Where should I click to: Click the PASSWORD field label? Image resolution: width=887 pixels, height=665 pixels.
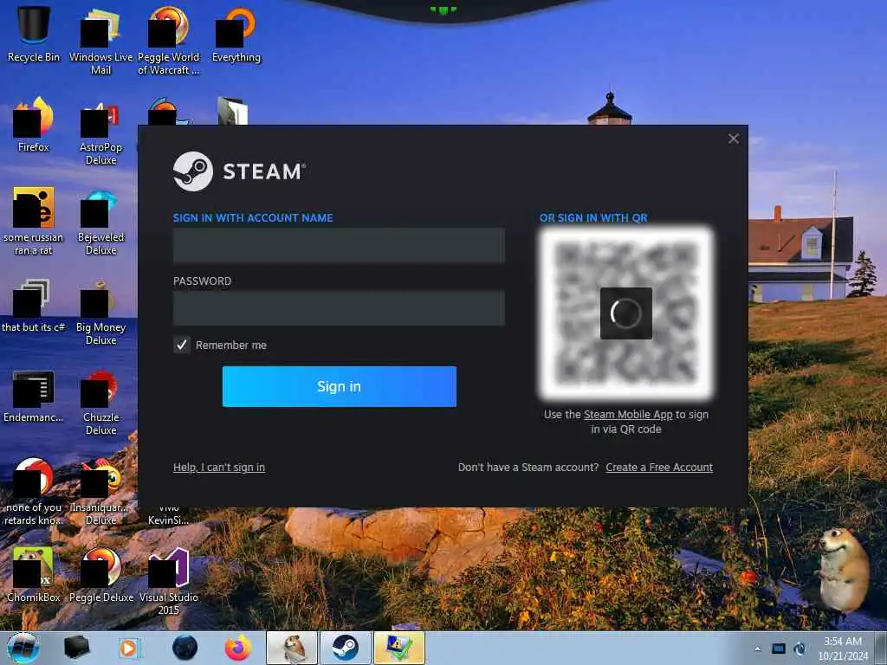(x=202, y=281)
